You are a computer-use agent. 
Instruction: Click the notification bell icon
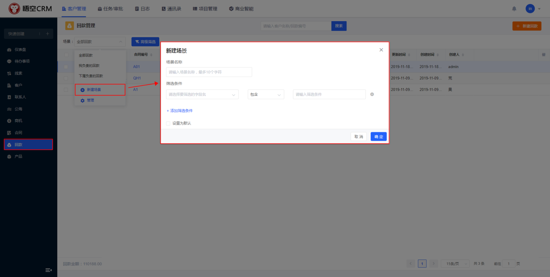pos(514,9)
